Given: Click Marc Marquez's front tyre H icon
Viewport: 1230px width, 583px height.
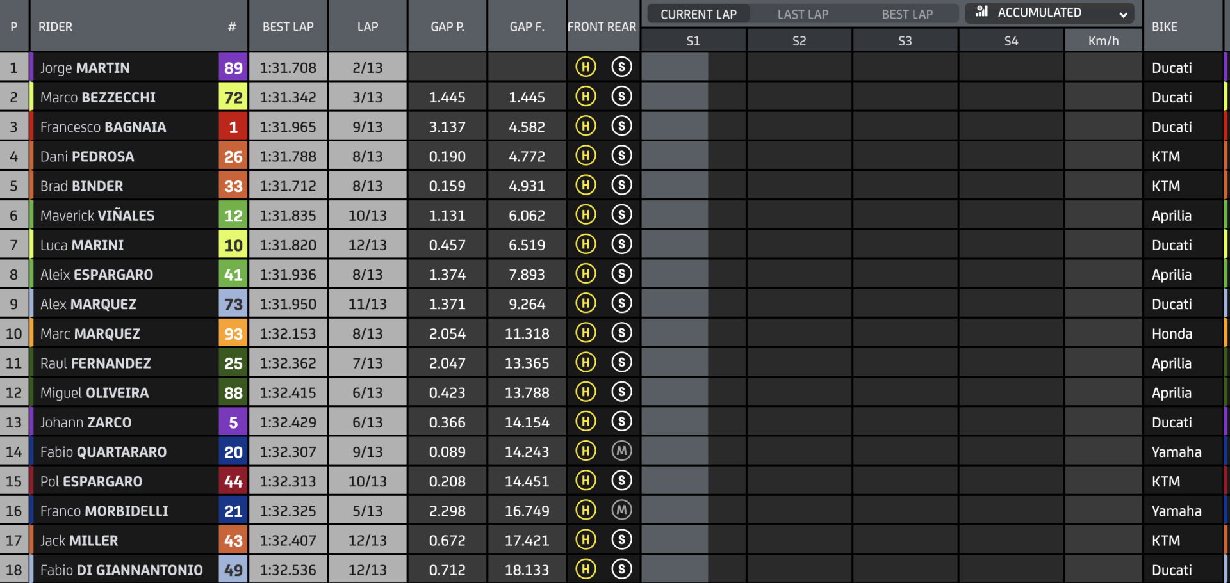Looking at the screenshot, I should pyautogui.click(x=586, y=333).
